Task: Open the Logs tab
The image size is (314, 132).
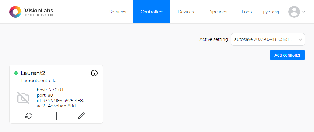Action: pyautogui.click(x=247, y=12)
